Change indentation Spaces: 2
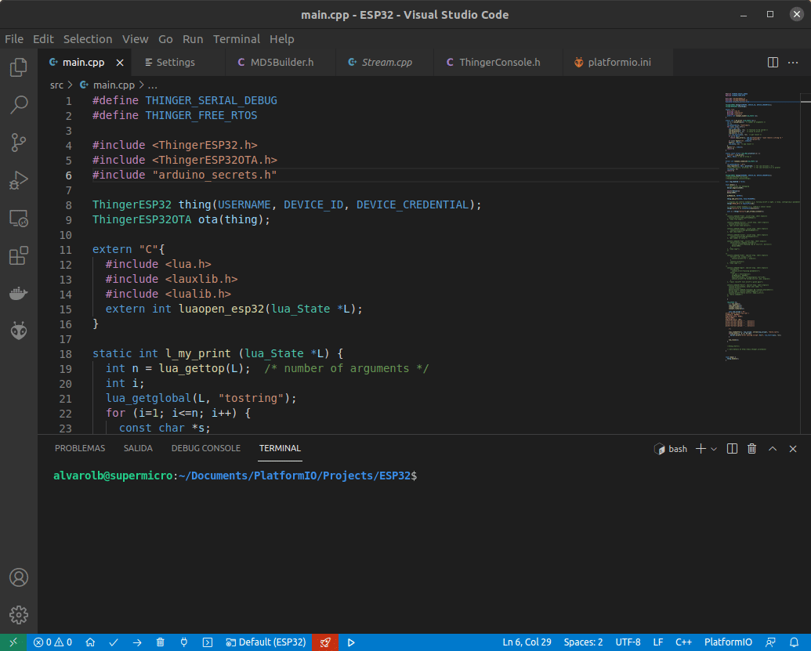The height and width of the screenshot is (651, 811). pos(583,642)
